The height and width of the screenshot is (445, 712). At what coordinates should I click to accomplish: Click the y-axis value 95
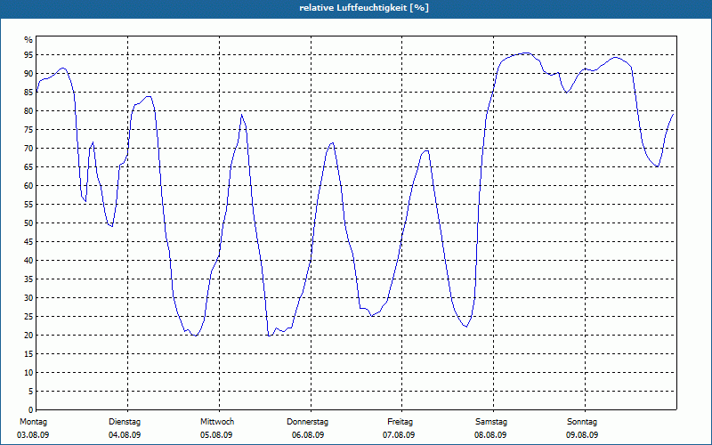(x=28, y=55)
